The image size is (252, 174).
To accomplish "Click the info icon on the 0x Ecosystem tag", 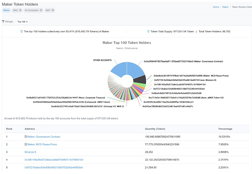I will coord(41,10).
